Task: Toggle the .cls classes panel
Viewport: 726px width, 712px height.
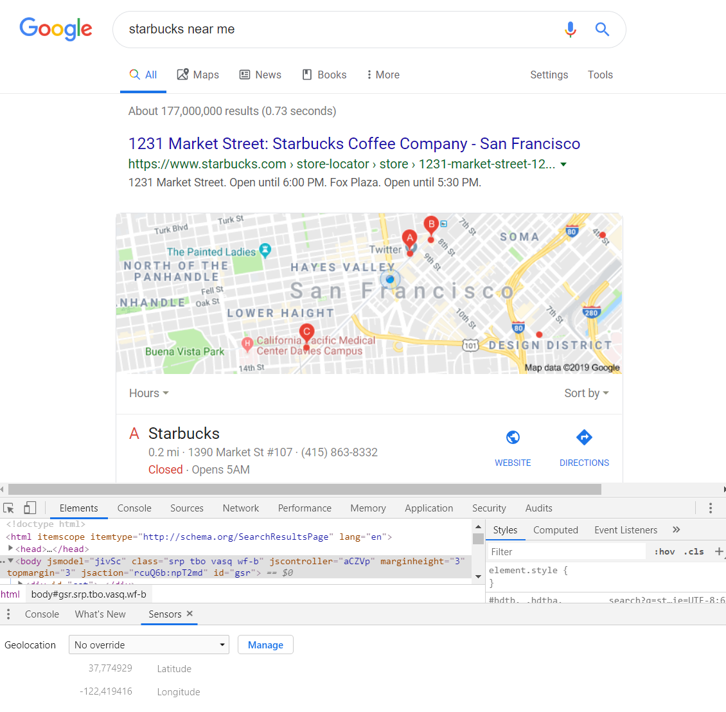Action: pos(694,552)
